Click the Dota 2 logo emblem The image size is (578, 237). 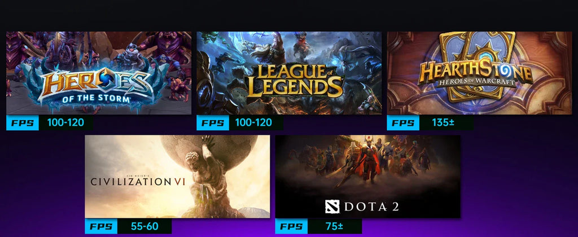(x=332, y=207)
